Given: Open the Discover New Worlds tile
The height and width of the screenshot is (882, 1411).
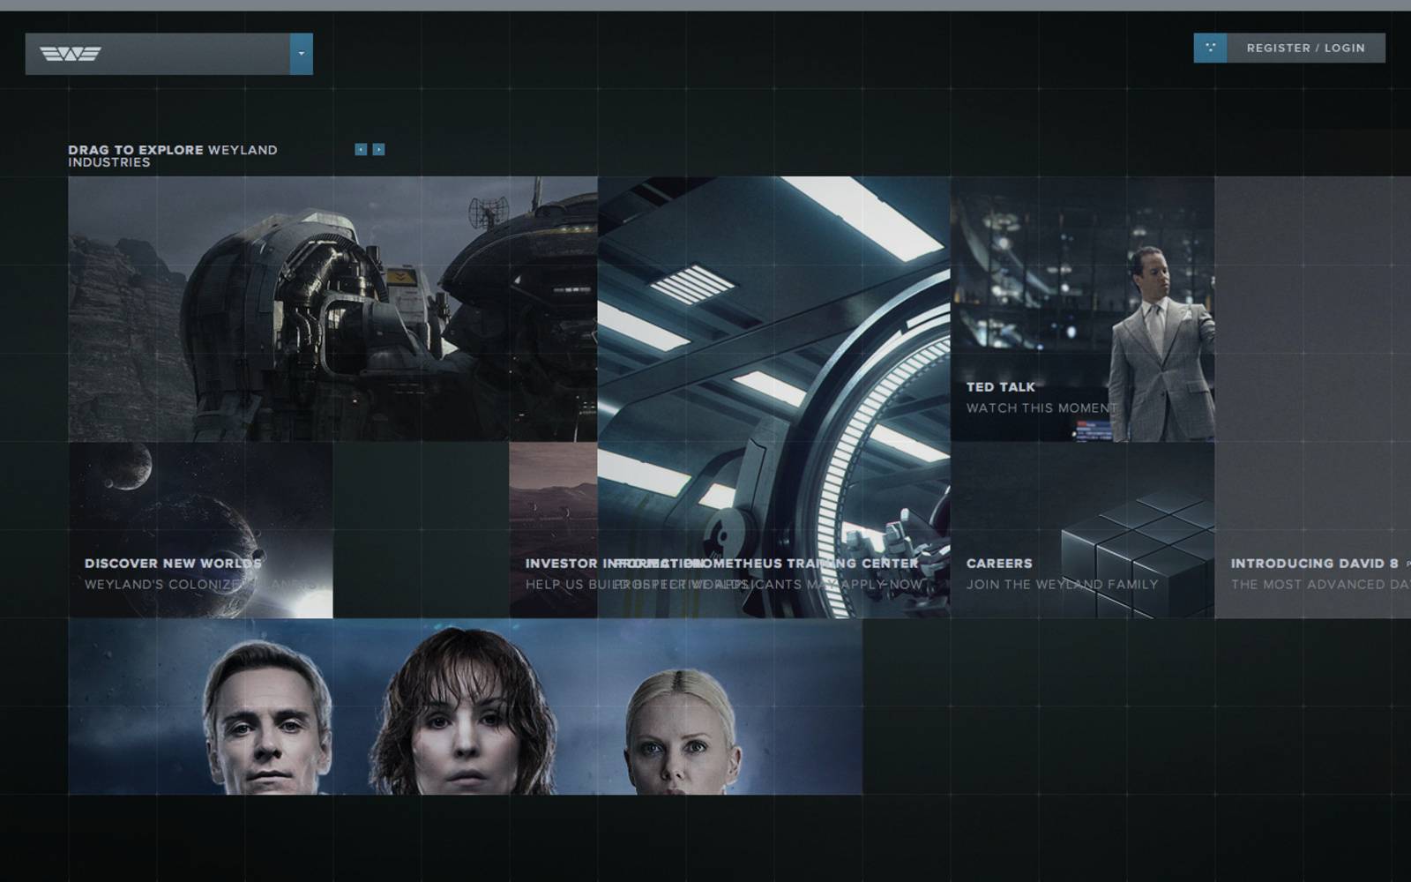Looking at the screenshot, I should tap(200, 529).
